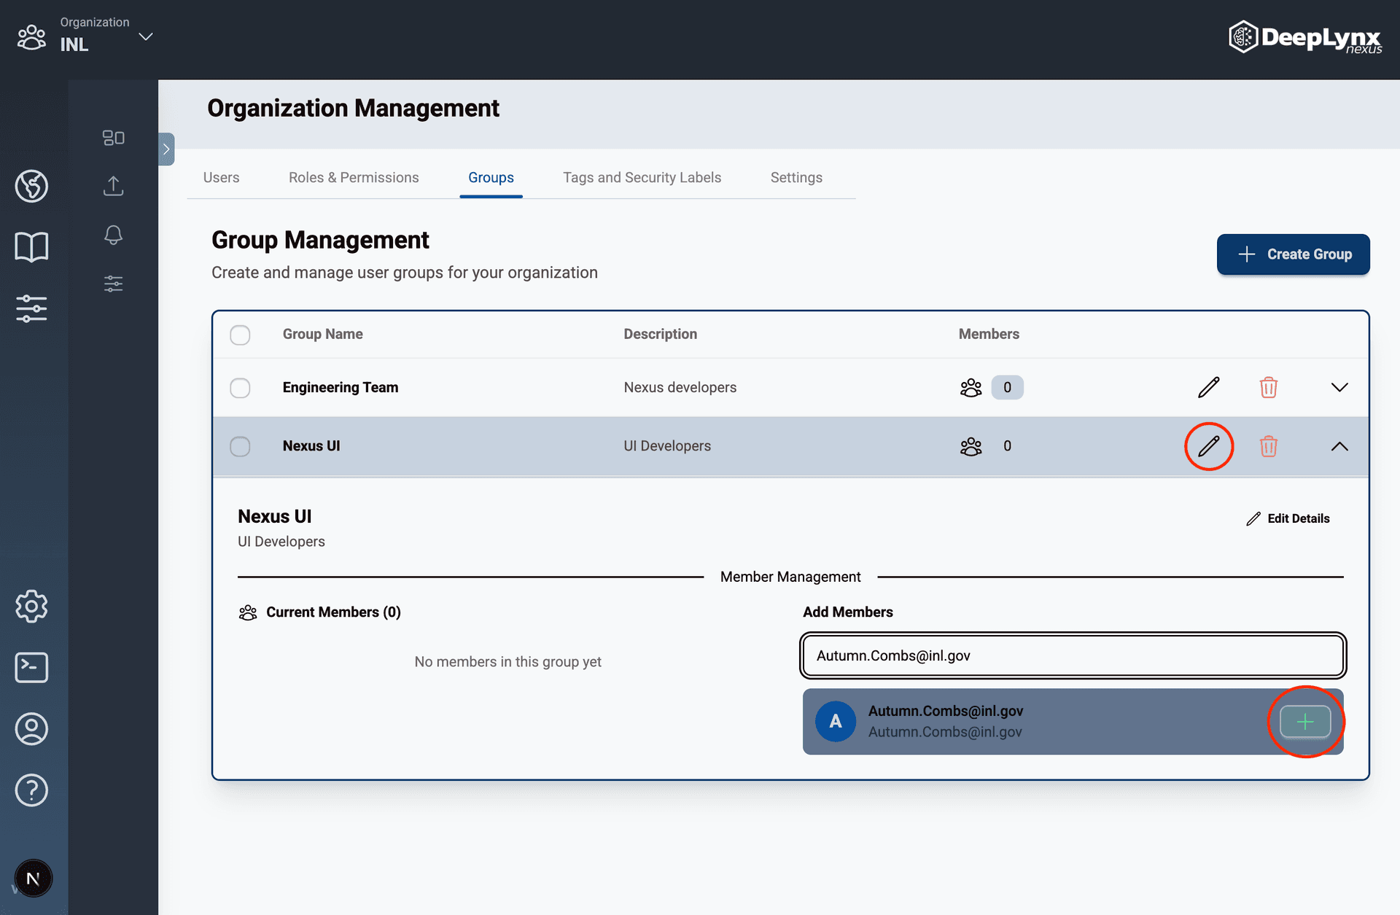Open the settings gear icon
Screen dimensions: 1400x915
pos(31,606)
